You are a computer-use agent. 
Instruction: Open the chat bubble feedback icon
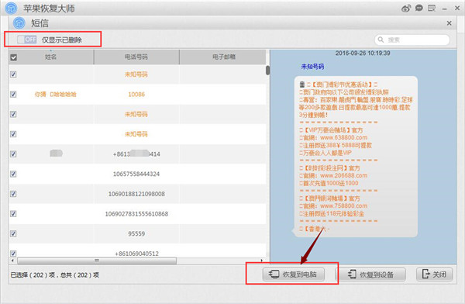419,8
